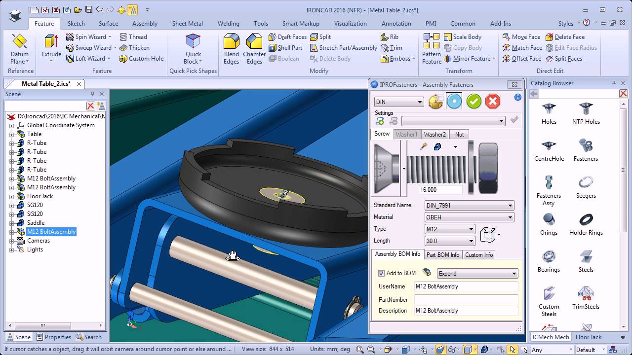Select the Rib tool

[390, 37]
